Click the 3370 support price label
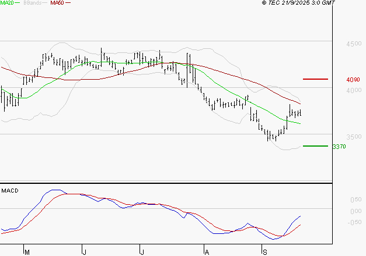Image resolution: width=366 pixels, height=256 pixels. (x=339, y=147)
